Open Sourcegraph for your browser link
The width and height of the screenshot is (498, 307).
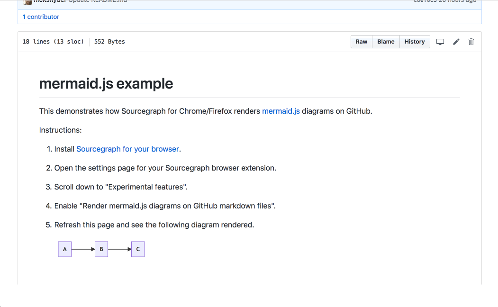point(127,149)
